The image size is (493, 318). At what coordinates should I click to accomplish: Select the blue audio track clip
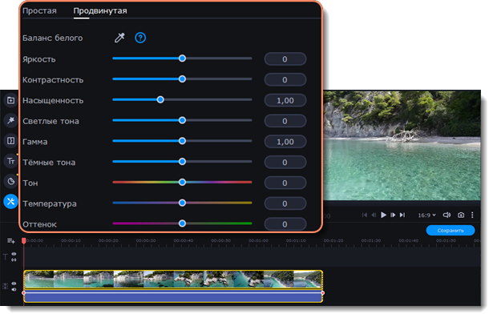point(173,296)
